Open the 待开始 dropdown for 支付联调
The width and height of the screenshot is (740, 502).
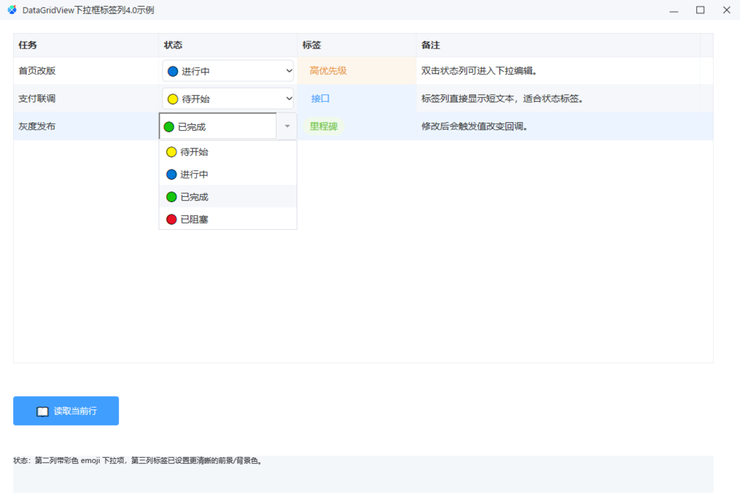228,99
